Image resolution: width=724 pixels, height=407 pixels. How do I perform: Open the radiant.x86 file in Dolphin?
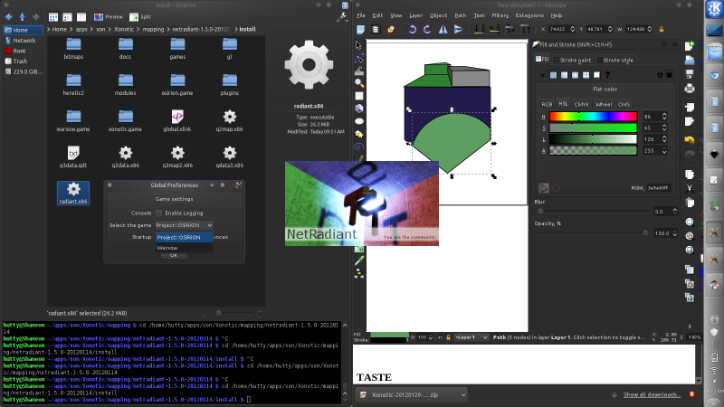73,193
